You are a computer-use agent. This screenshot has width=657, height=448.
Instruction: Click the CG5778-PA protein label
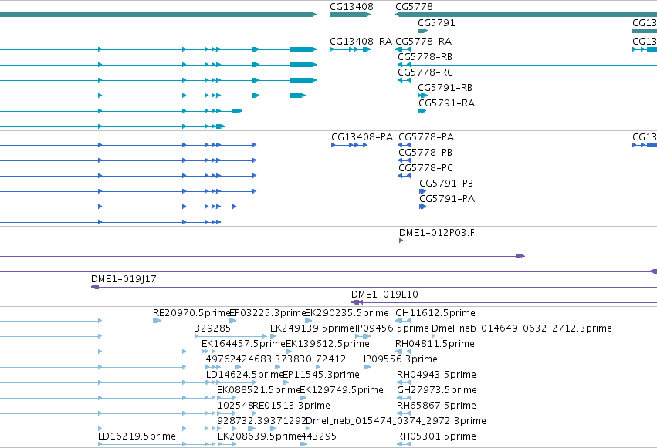tap(426, 137)
